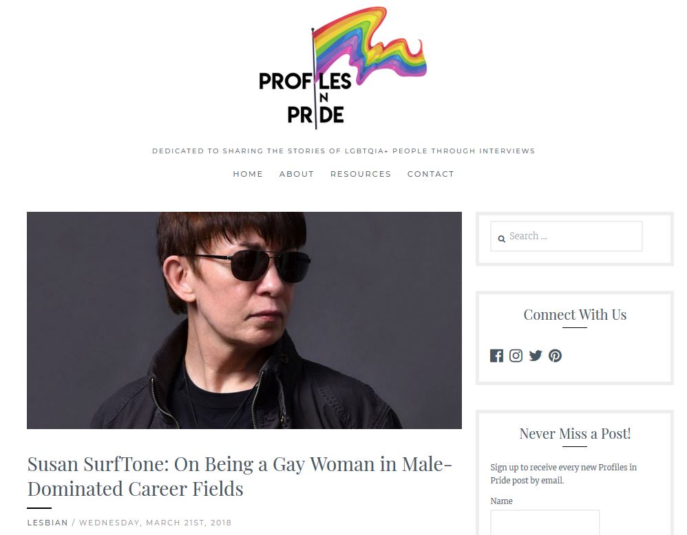This screenshot has width=687, height=535.
Task: Click the Never Miss a Post heading
Action: (575, 433)
